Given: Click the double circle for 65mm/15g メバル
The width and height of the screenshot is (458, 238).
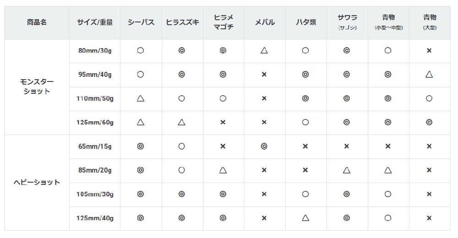Looking at the screenshot, I should coord(264,146).
